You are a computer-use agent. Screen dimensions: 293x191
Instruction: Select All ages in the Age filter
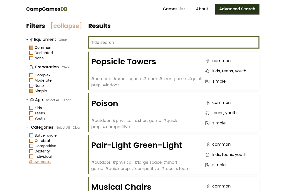[x=53, y=100]
